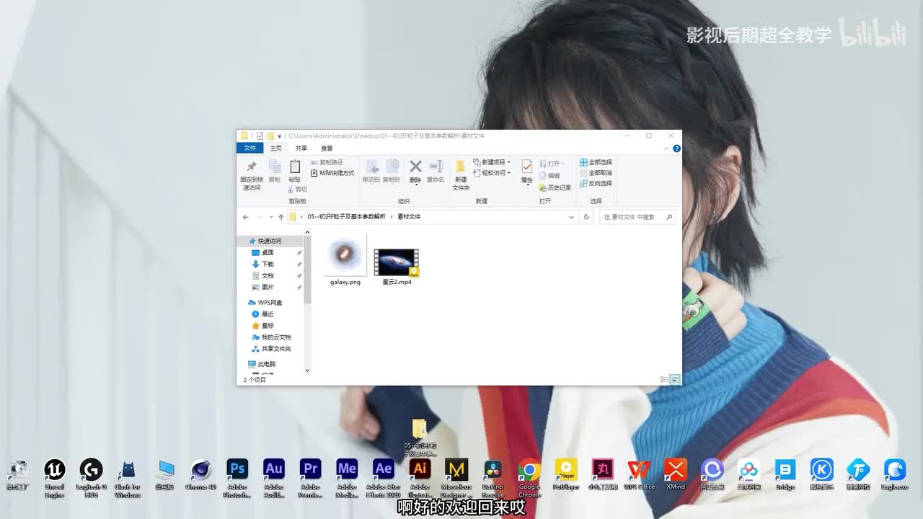Open Explorer help question mark icon
Screen dimensions: 923x519
coord(676,148)
